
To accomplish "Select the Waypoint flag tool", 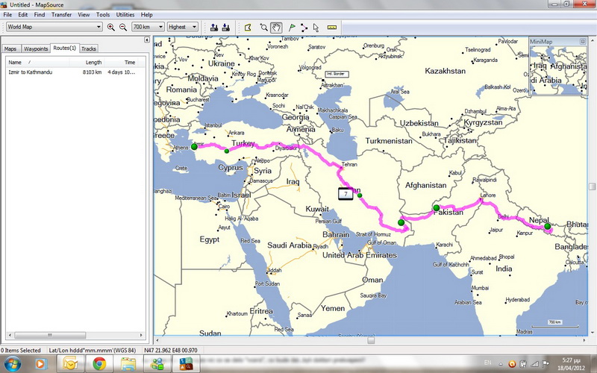I will coord(291,27).
